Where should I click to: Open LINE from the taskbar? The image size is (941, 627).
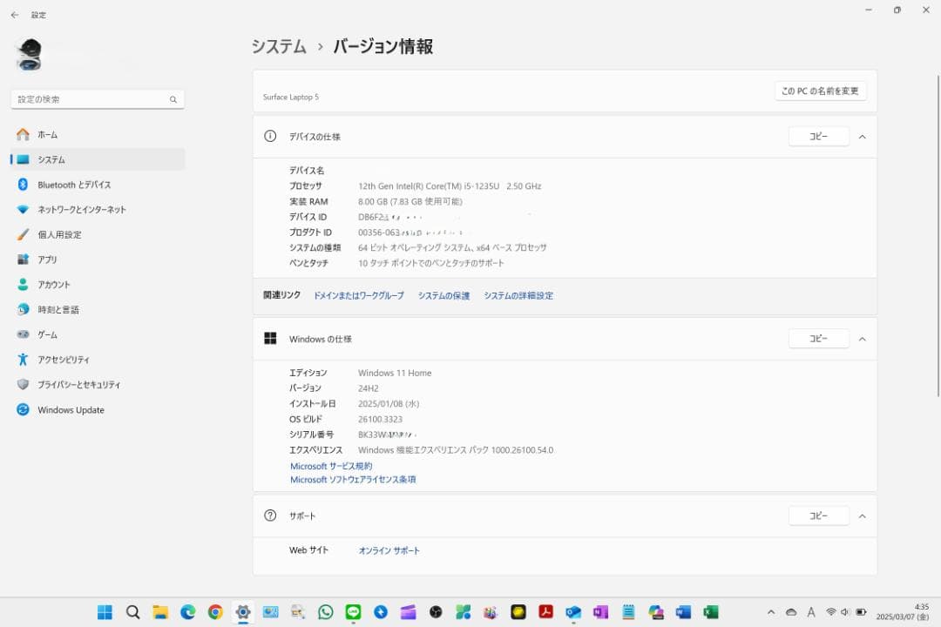click(x=352, y=613)
